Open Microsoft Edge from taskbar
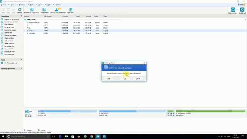The height and width of the screenshot is (139, 247). 60,136
